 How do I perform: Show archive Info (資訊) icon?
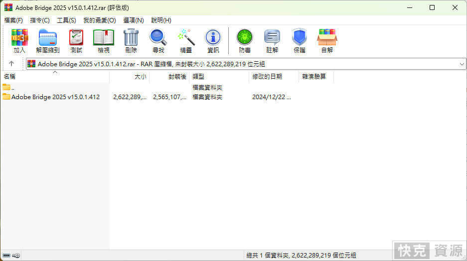[213, 41]
